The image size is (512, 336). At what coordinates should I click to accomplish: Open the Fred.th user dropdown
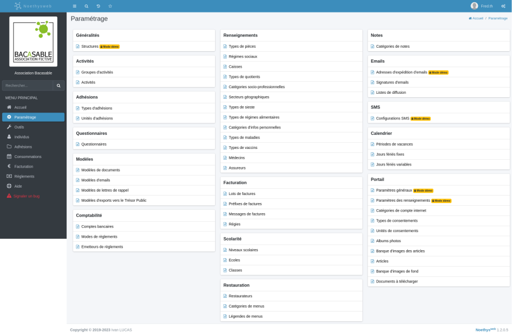486,6
